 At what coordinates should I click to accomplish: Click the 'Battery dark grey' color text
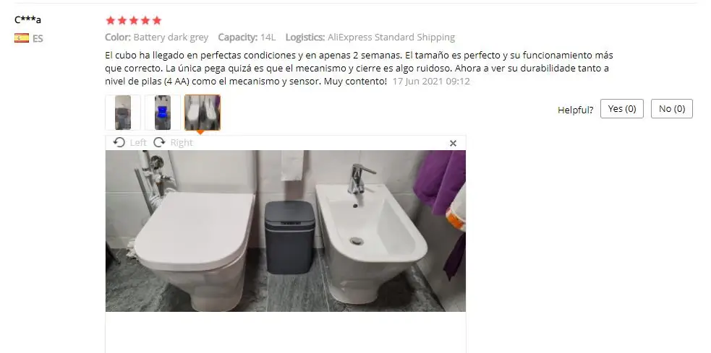(171, 37)
